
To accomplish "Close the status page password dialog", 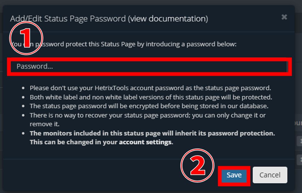I will (284, 17).
